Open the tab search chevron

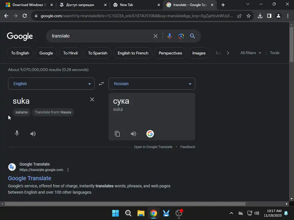tap(248, 4)
